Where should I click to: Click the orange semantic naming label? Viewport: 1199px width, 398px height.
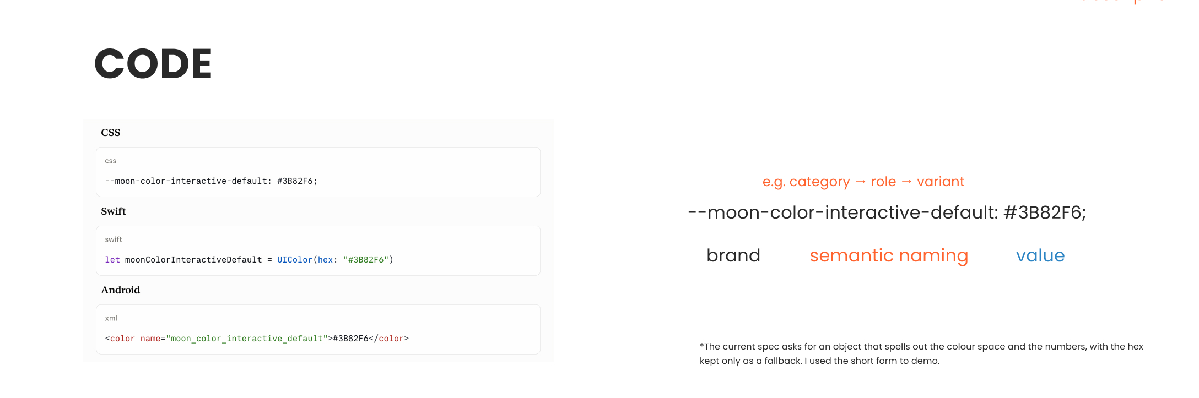pos(889,256)
